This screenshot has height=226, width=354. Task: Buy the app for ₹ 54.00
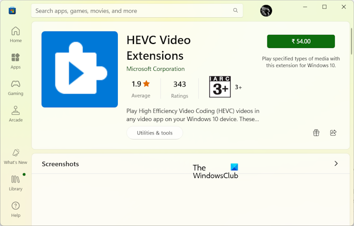301,41
